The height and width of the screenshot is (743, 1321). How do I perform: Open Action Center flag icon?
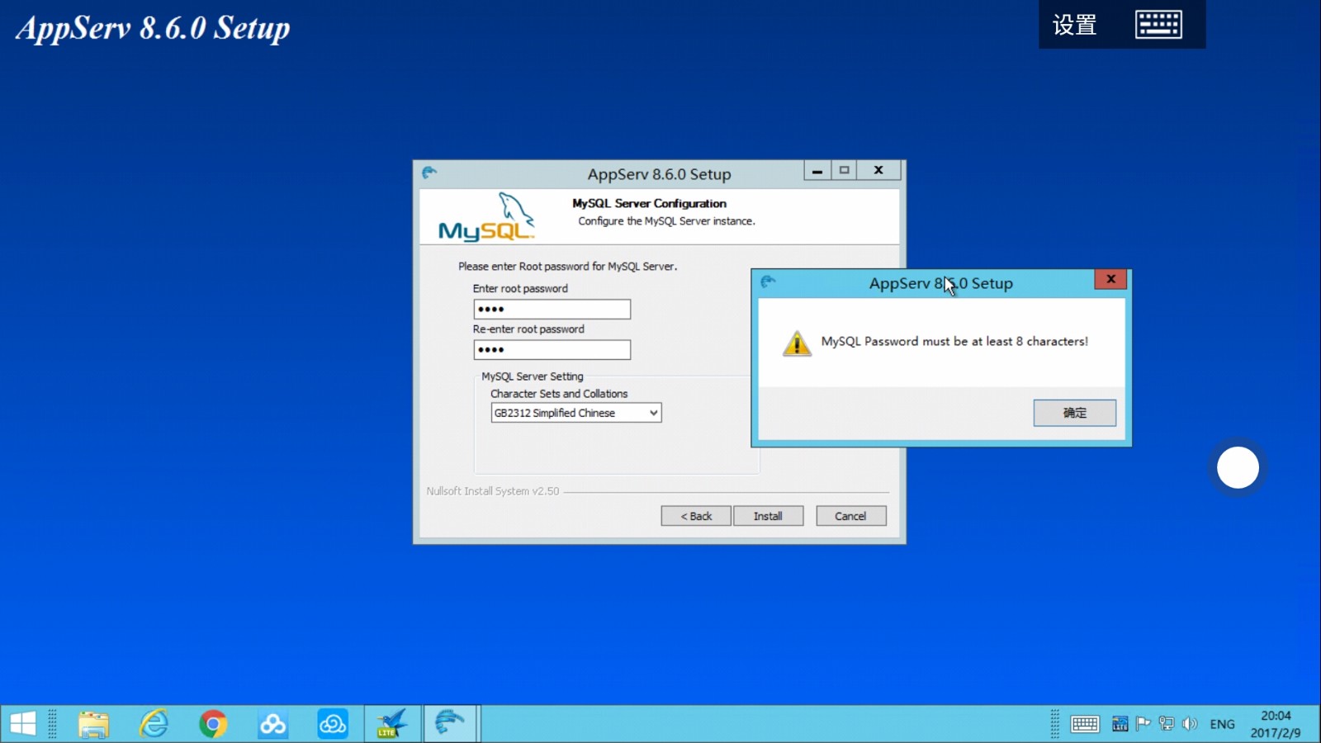pos(1143,724)
